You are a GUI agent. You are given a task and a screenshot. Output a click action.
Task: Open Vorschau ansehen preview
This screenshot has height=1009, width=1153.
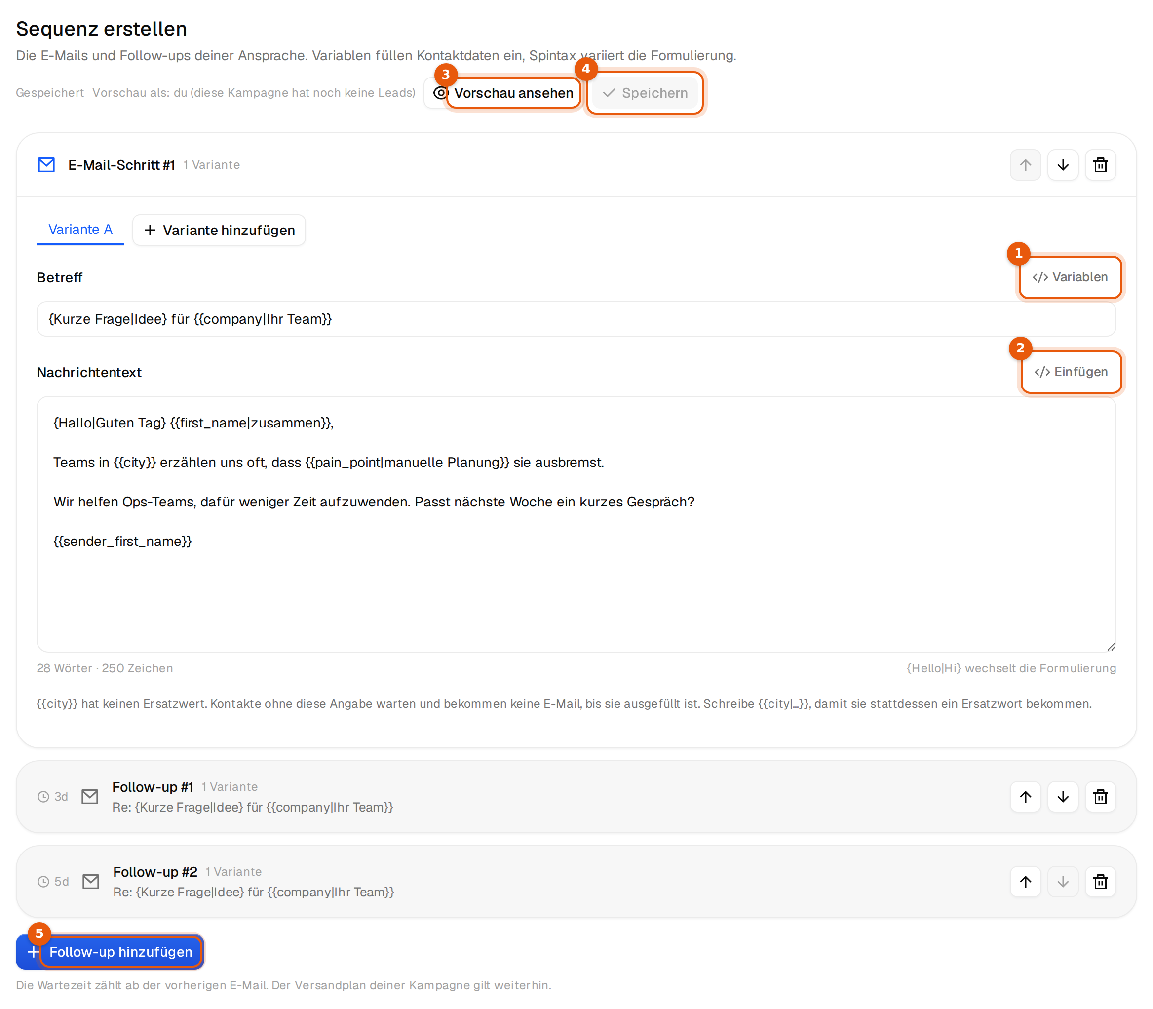pyautogui.click(x=503, y=93)
